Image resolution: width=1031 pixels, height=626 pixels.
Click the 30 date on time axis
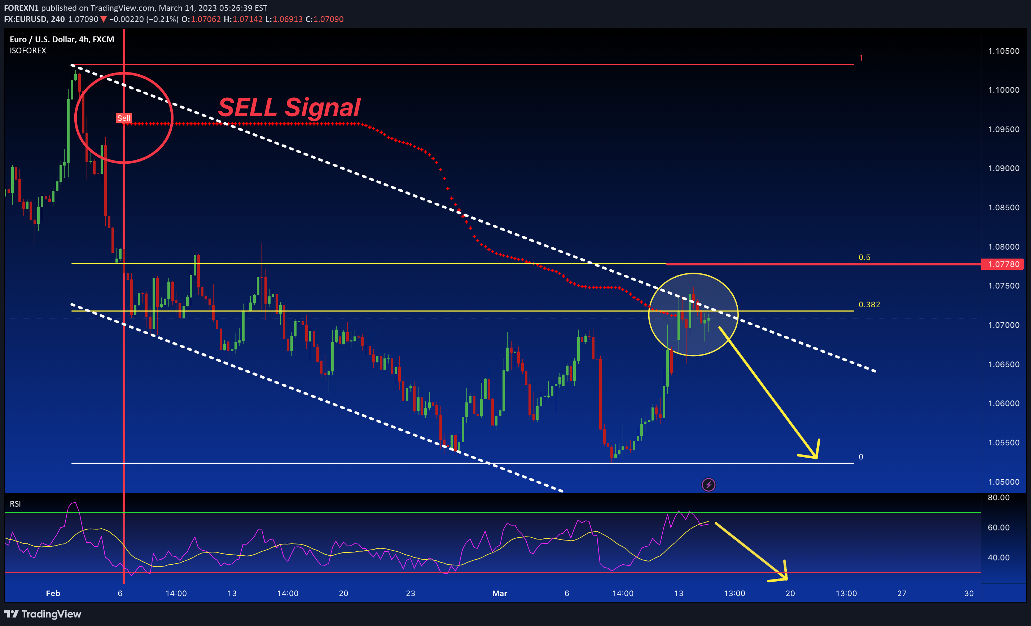tap(969, 594)
